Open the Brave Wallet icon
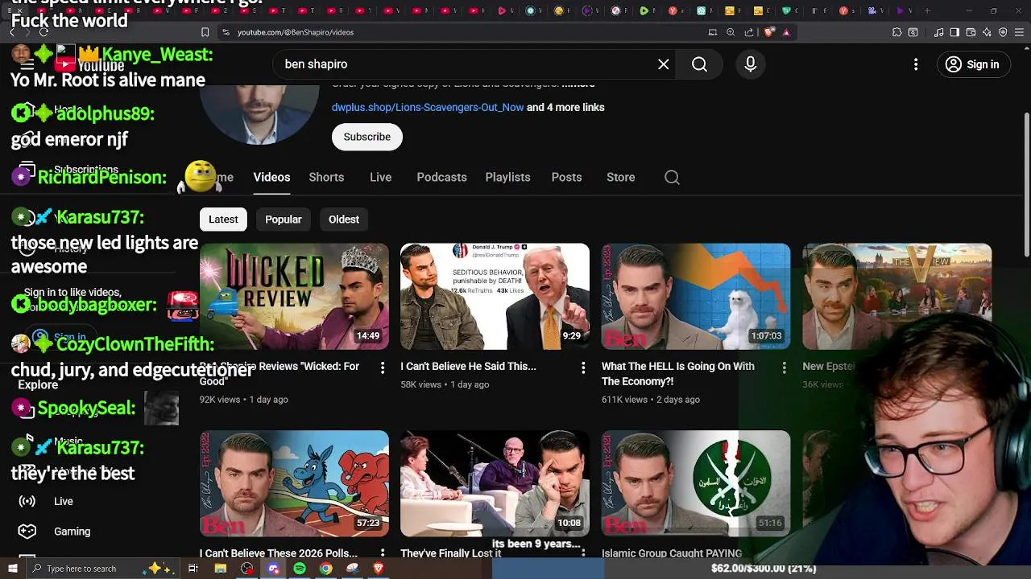 pyautogui.click(x=971, y=32)
